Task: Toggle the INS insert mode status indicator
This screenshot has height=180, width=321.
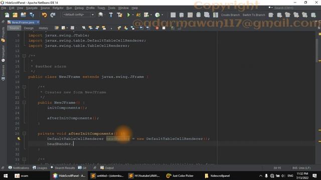Action: (294, 168)
